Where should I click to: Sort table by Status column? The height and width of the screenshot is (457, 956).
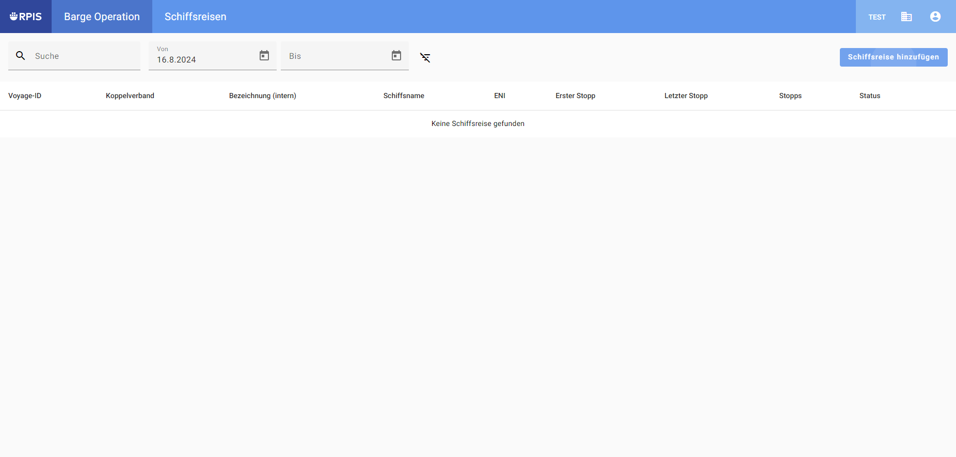click(x=869, y=96)
